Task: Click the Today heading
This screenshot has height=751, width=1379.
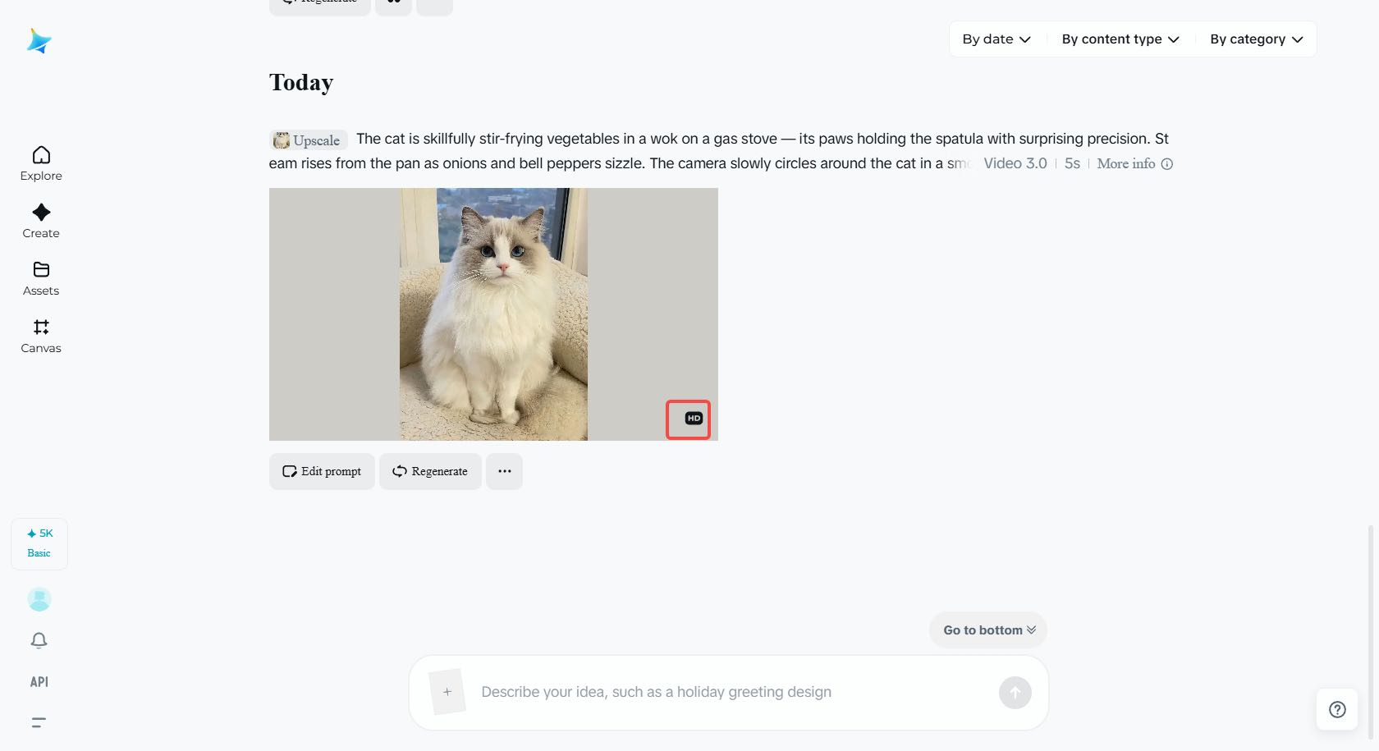Action: pyautogui.click(x=301, y=83)
